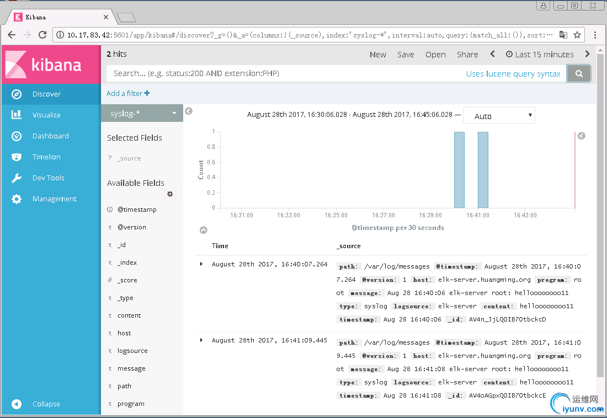Viewport: 607px width, 418px height.
Task: Click the magnifier search button
Action: [x=579, y=73]
